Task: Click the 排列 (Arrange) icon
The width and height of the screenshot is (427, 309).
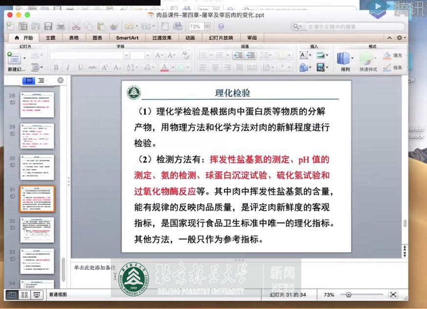Action: (x=344, y=61)
